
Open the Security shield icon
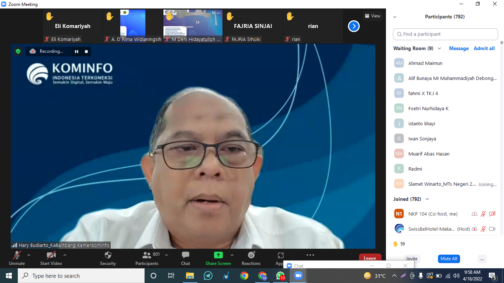108,255
